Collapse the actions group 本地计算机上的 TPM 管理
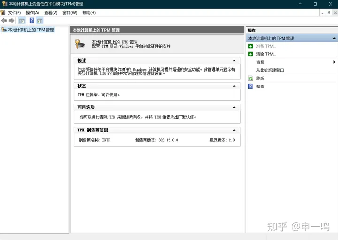The image size is (338, 240). pyautogui.click(x=334, y=38)
